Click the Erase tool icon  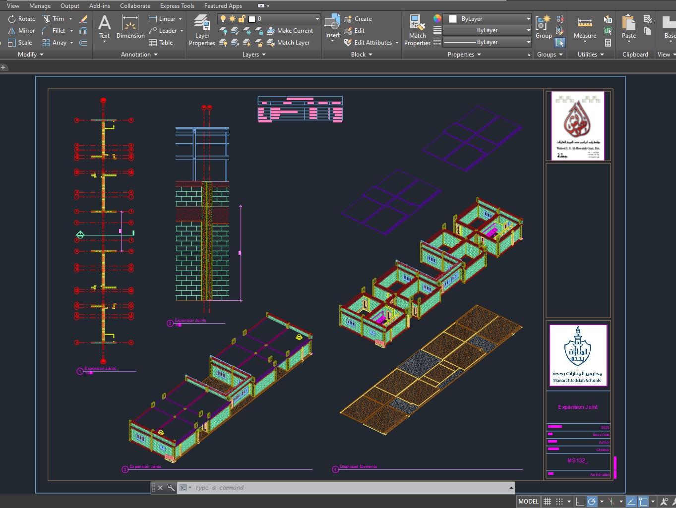83,19
